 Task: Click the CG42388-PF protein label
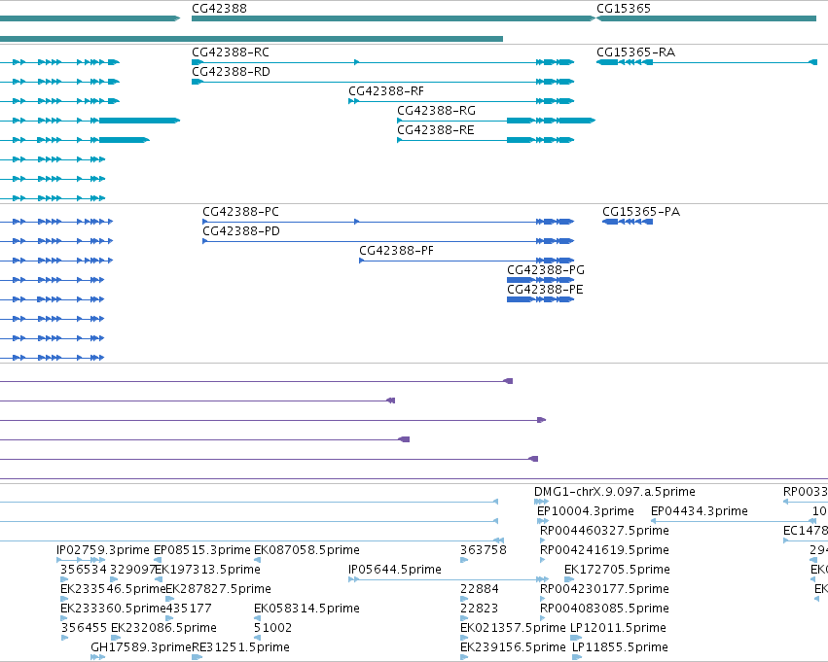click(x=397, y=251)
